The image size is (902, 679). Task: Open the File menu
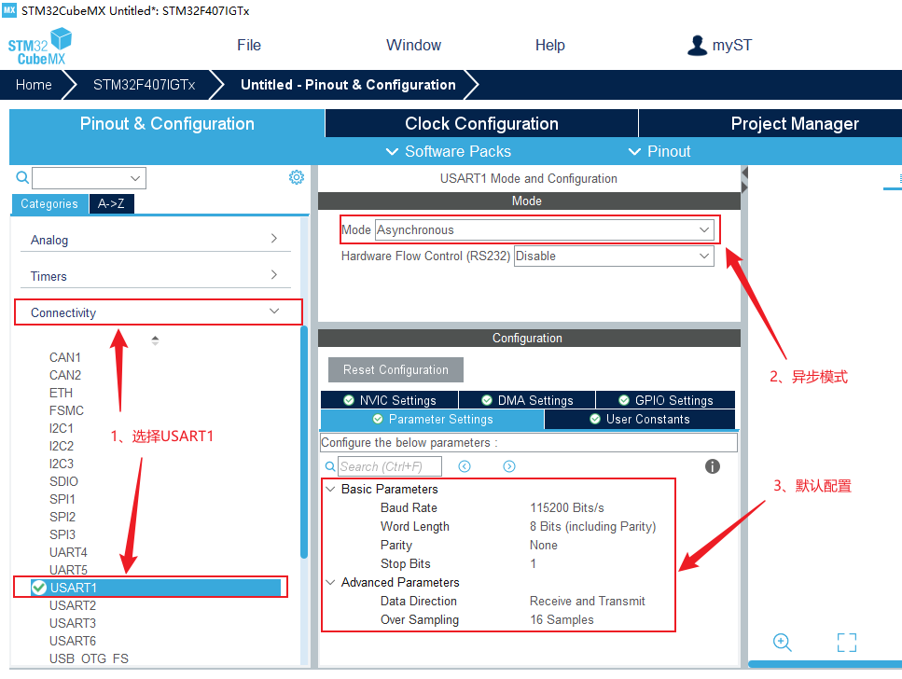pyautogui.click(x=249, y=45)
